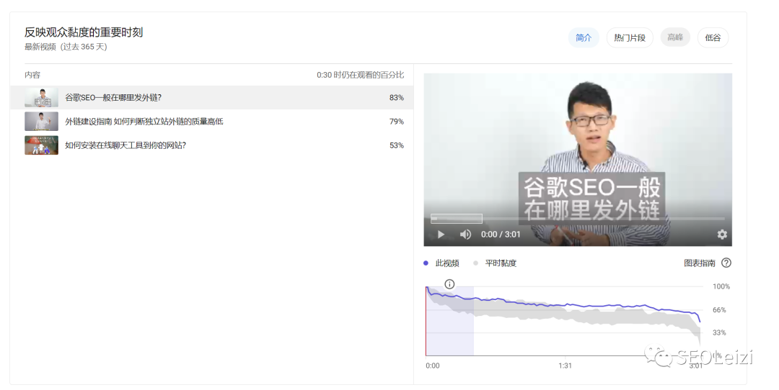Select the 低谷 tab

[x=713, y=37]
